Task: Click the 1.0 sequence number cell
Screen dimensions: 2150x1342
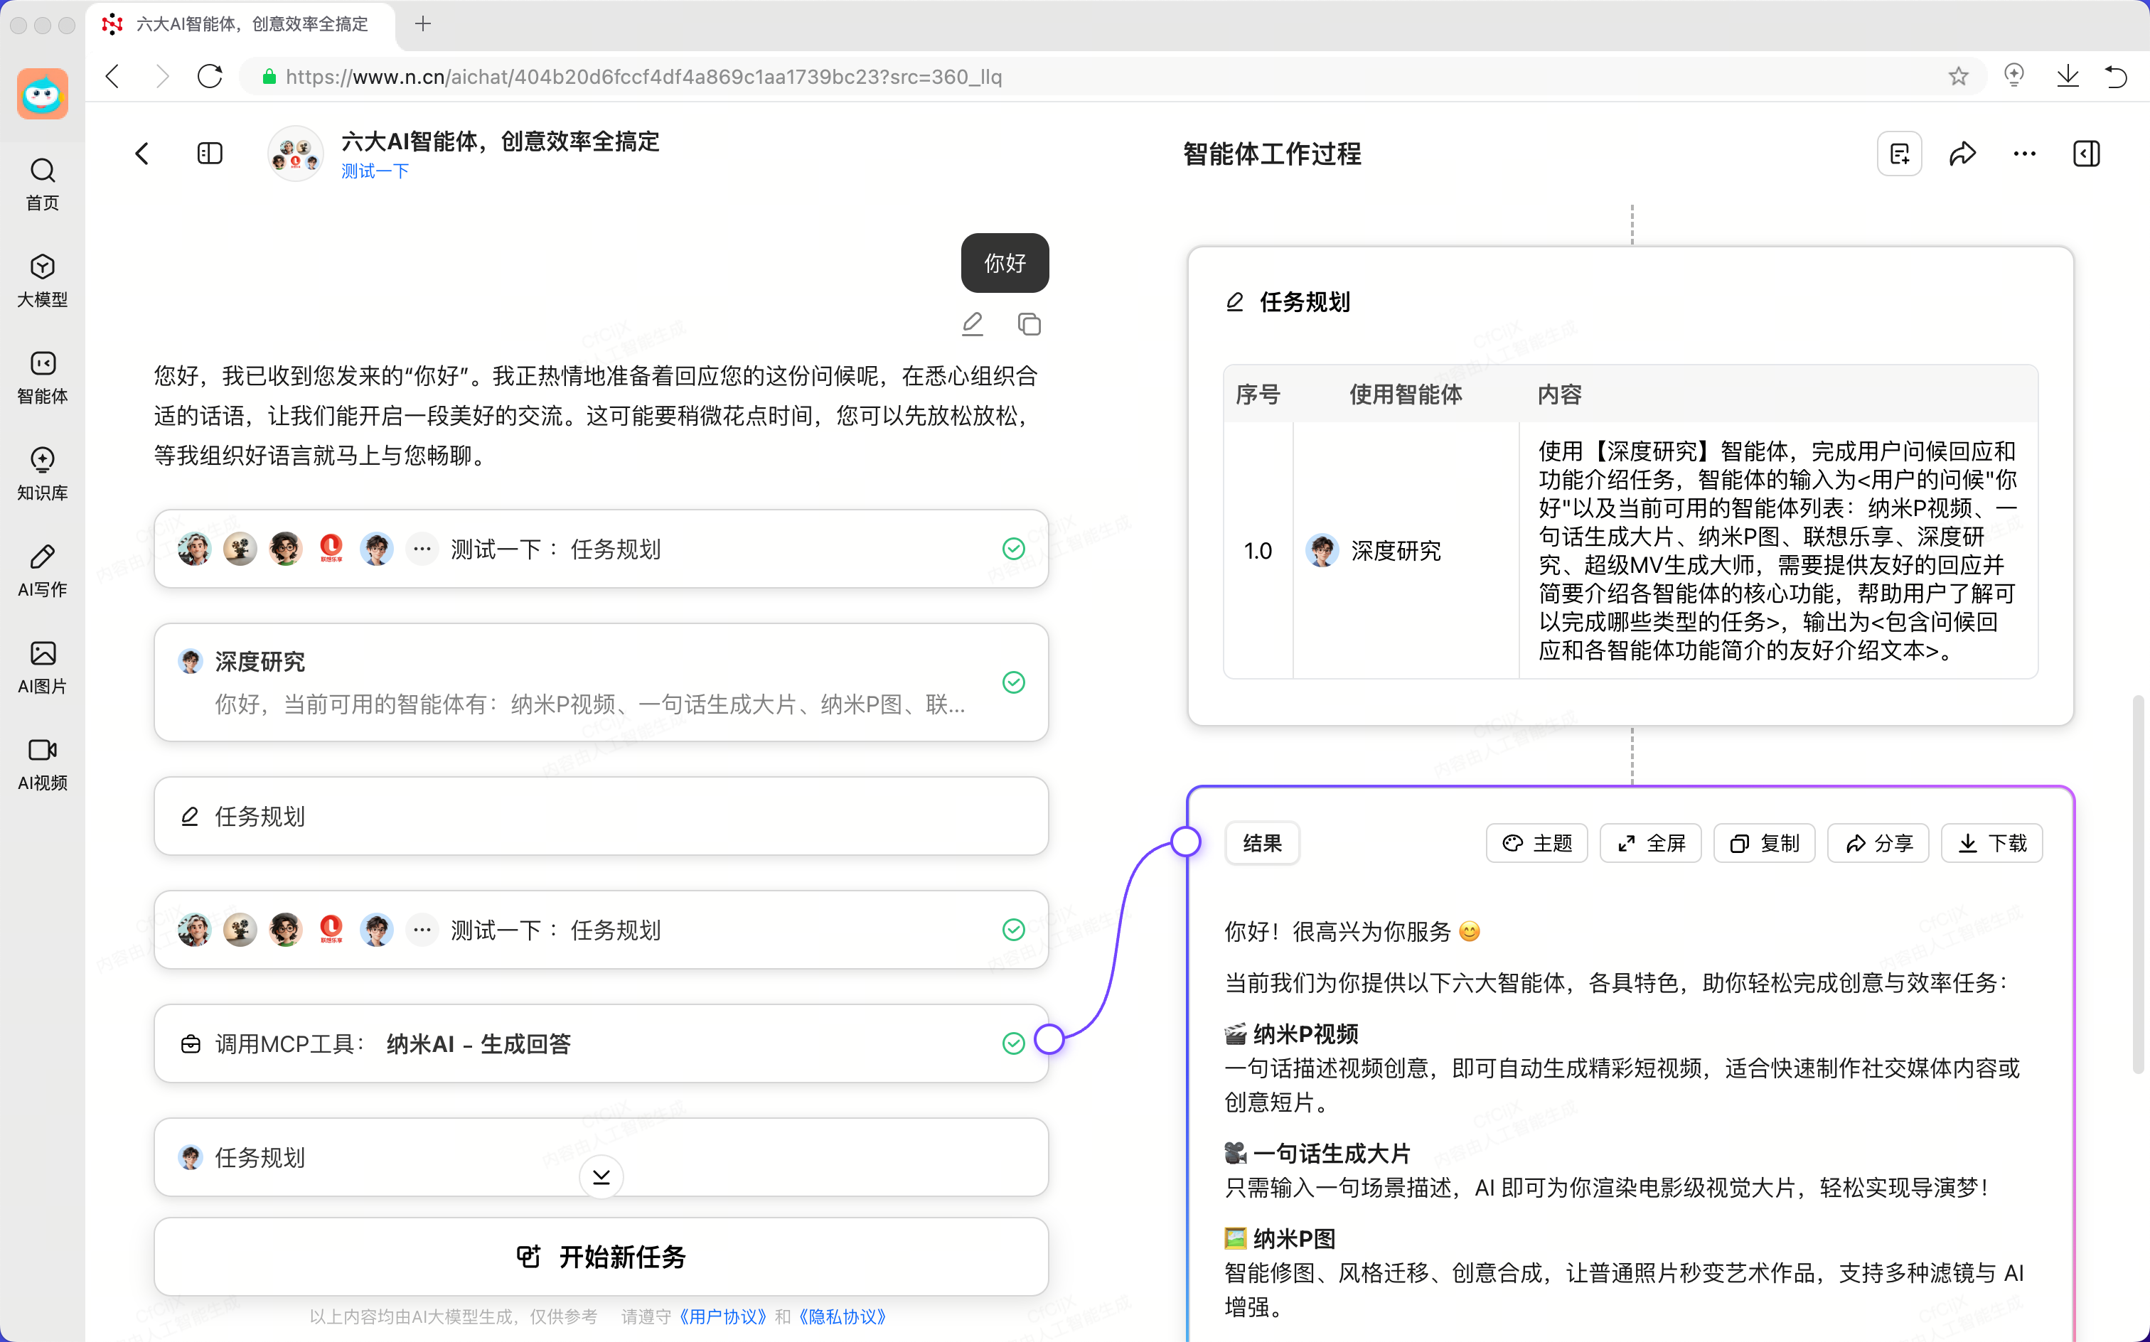Action: pos(1258,550)
